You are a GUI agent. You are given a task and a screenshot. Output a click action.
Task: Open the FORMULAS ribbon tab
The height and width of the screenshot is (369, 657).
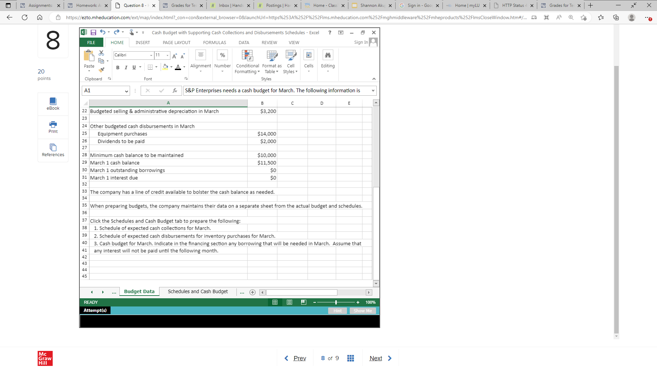pyautogui.click(x=214, y=43)
